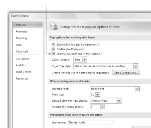The height and width of the screenshot is (128, 151).
Task: Select the Resources category
Action: click(22, 79)
